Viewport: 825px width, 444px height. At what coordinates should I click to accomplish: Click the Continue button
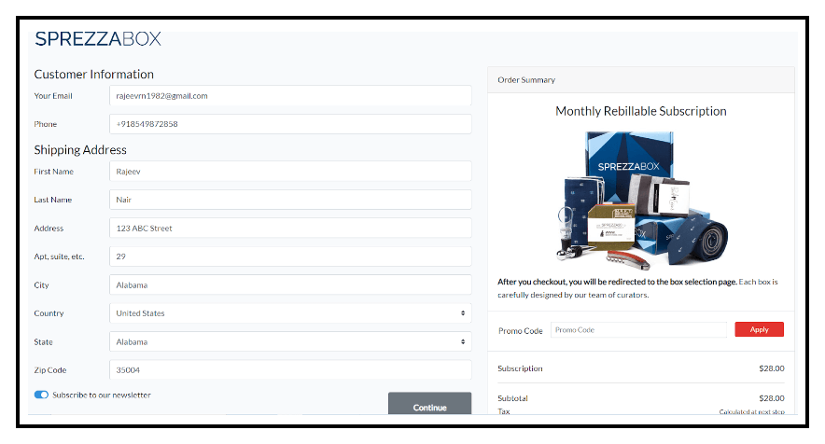(x=430, y=404)
